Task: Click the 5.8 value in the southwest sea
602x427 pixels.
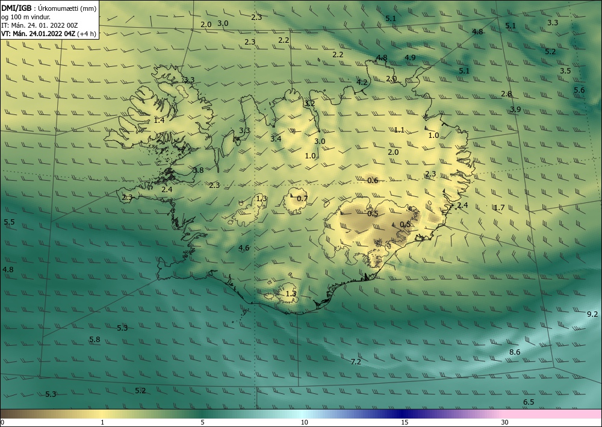Action: [95, 340]
